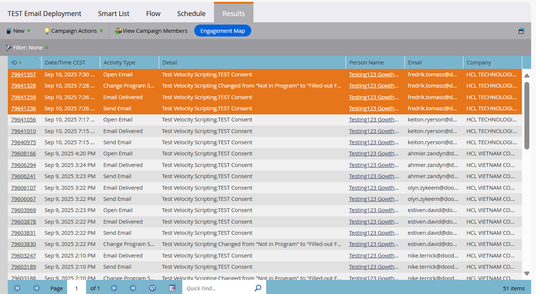
Task: Open person name link in row 79641056
Action: tap(373, 120)
